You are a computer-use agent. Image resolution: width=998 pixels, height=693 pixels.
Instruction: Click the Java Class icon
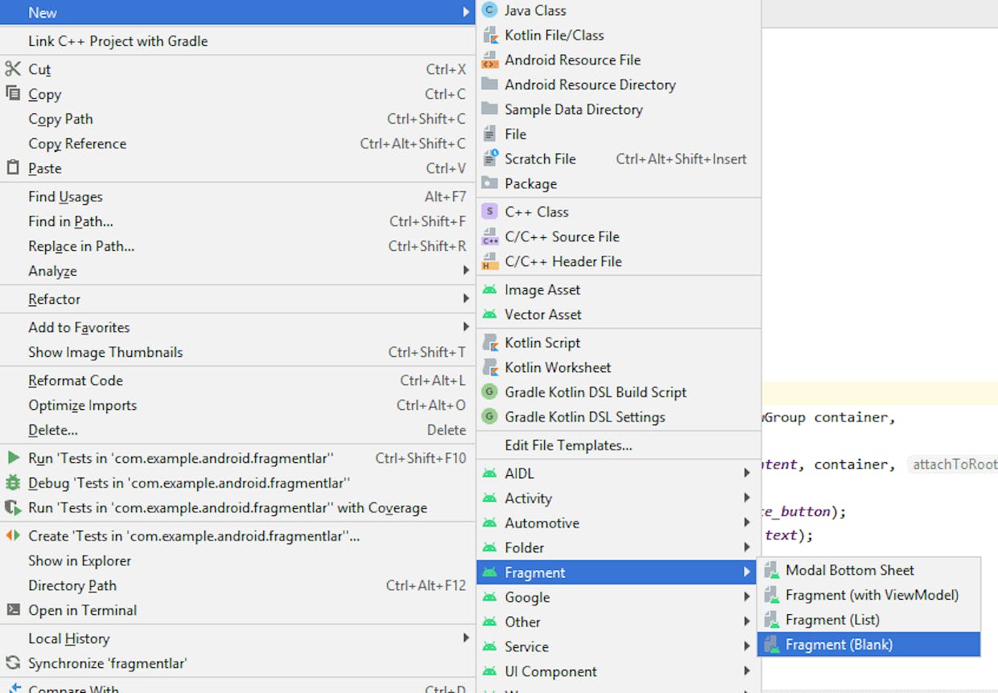coord(489,10)
